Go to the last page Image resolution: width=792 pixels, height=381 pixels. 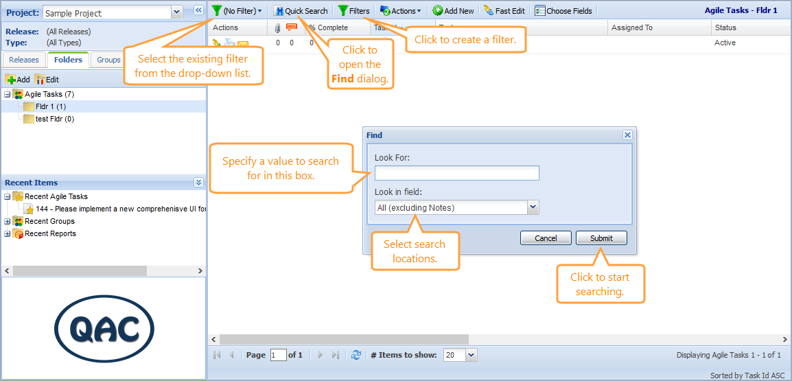[335, 355]
